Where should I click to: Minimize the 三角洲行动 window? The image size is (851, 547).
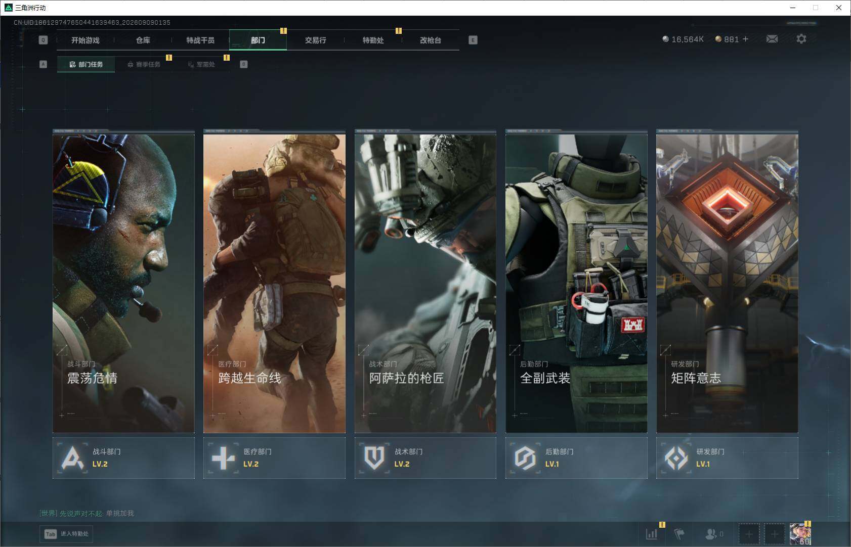click(x=793, y=8)
